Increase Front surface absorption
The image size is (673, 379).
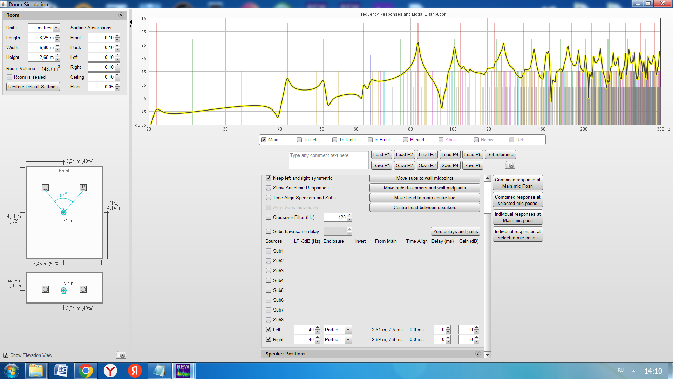(117, 35)
